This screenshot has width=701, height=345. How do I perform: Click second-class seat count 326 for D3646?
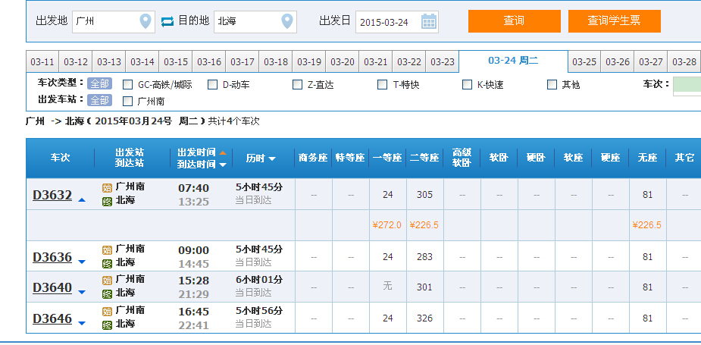click(424, 318)
